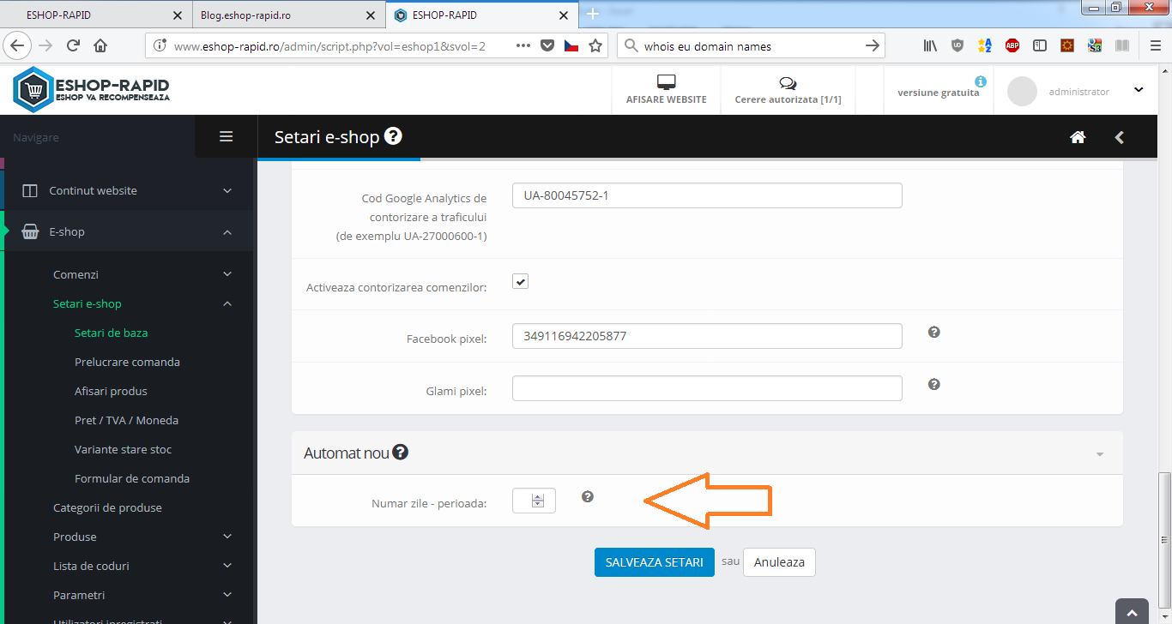Open the Numar zile - perioada help icon
The image size is (1172, 624).
coord(588,496)
